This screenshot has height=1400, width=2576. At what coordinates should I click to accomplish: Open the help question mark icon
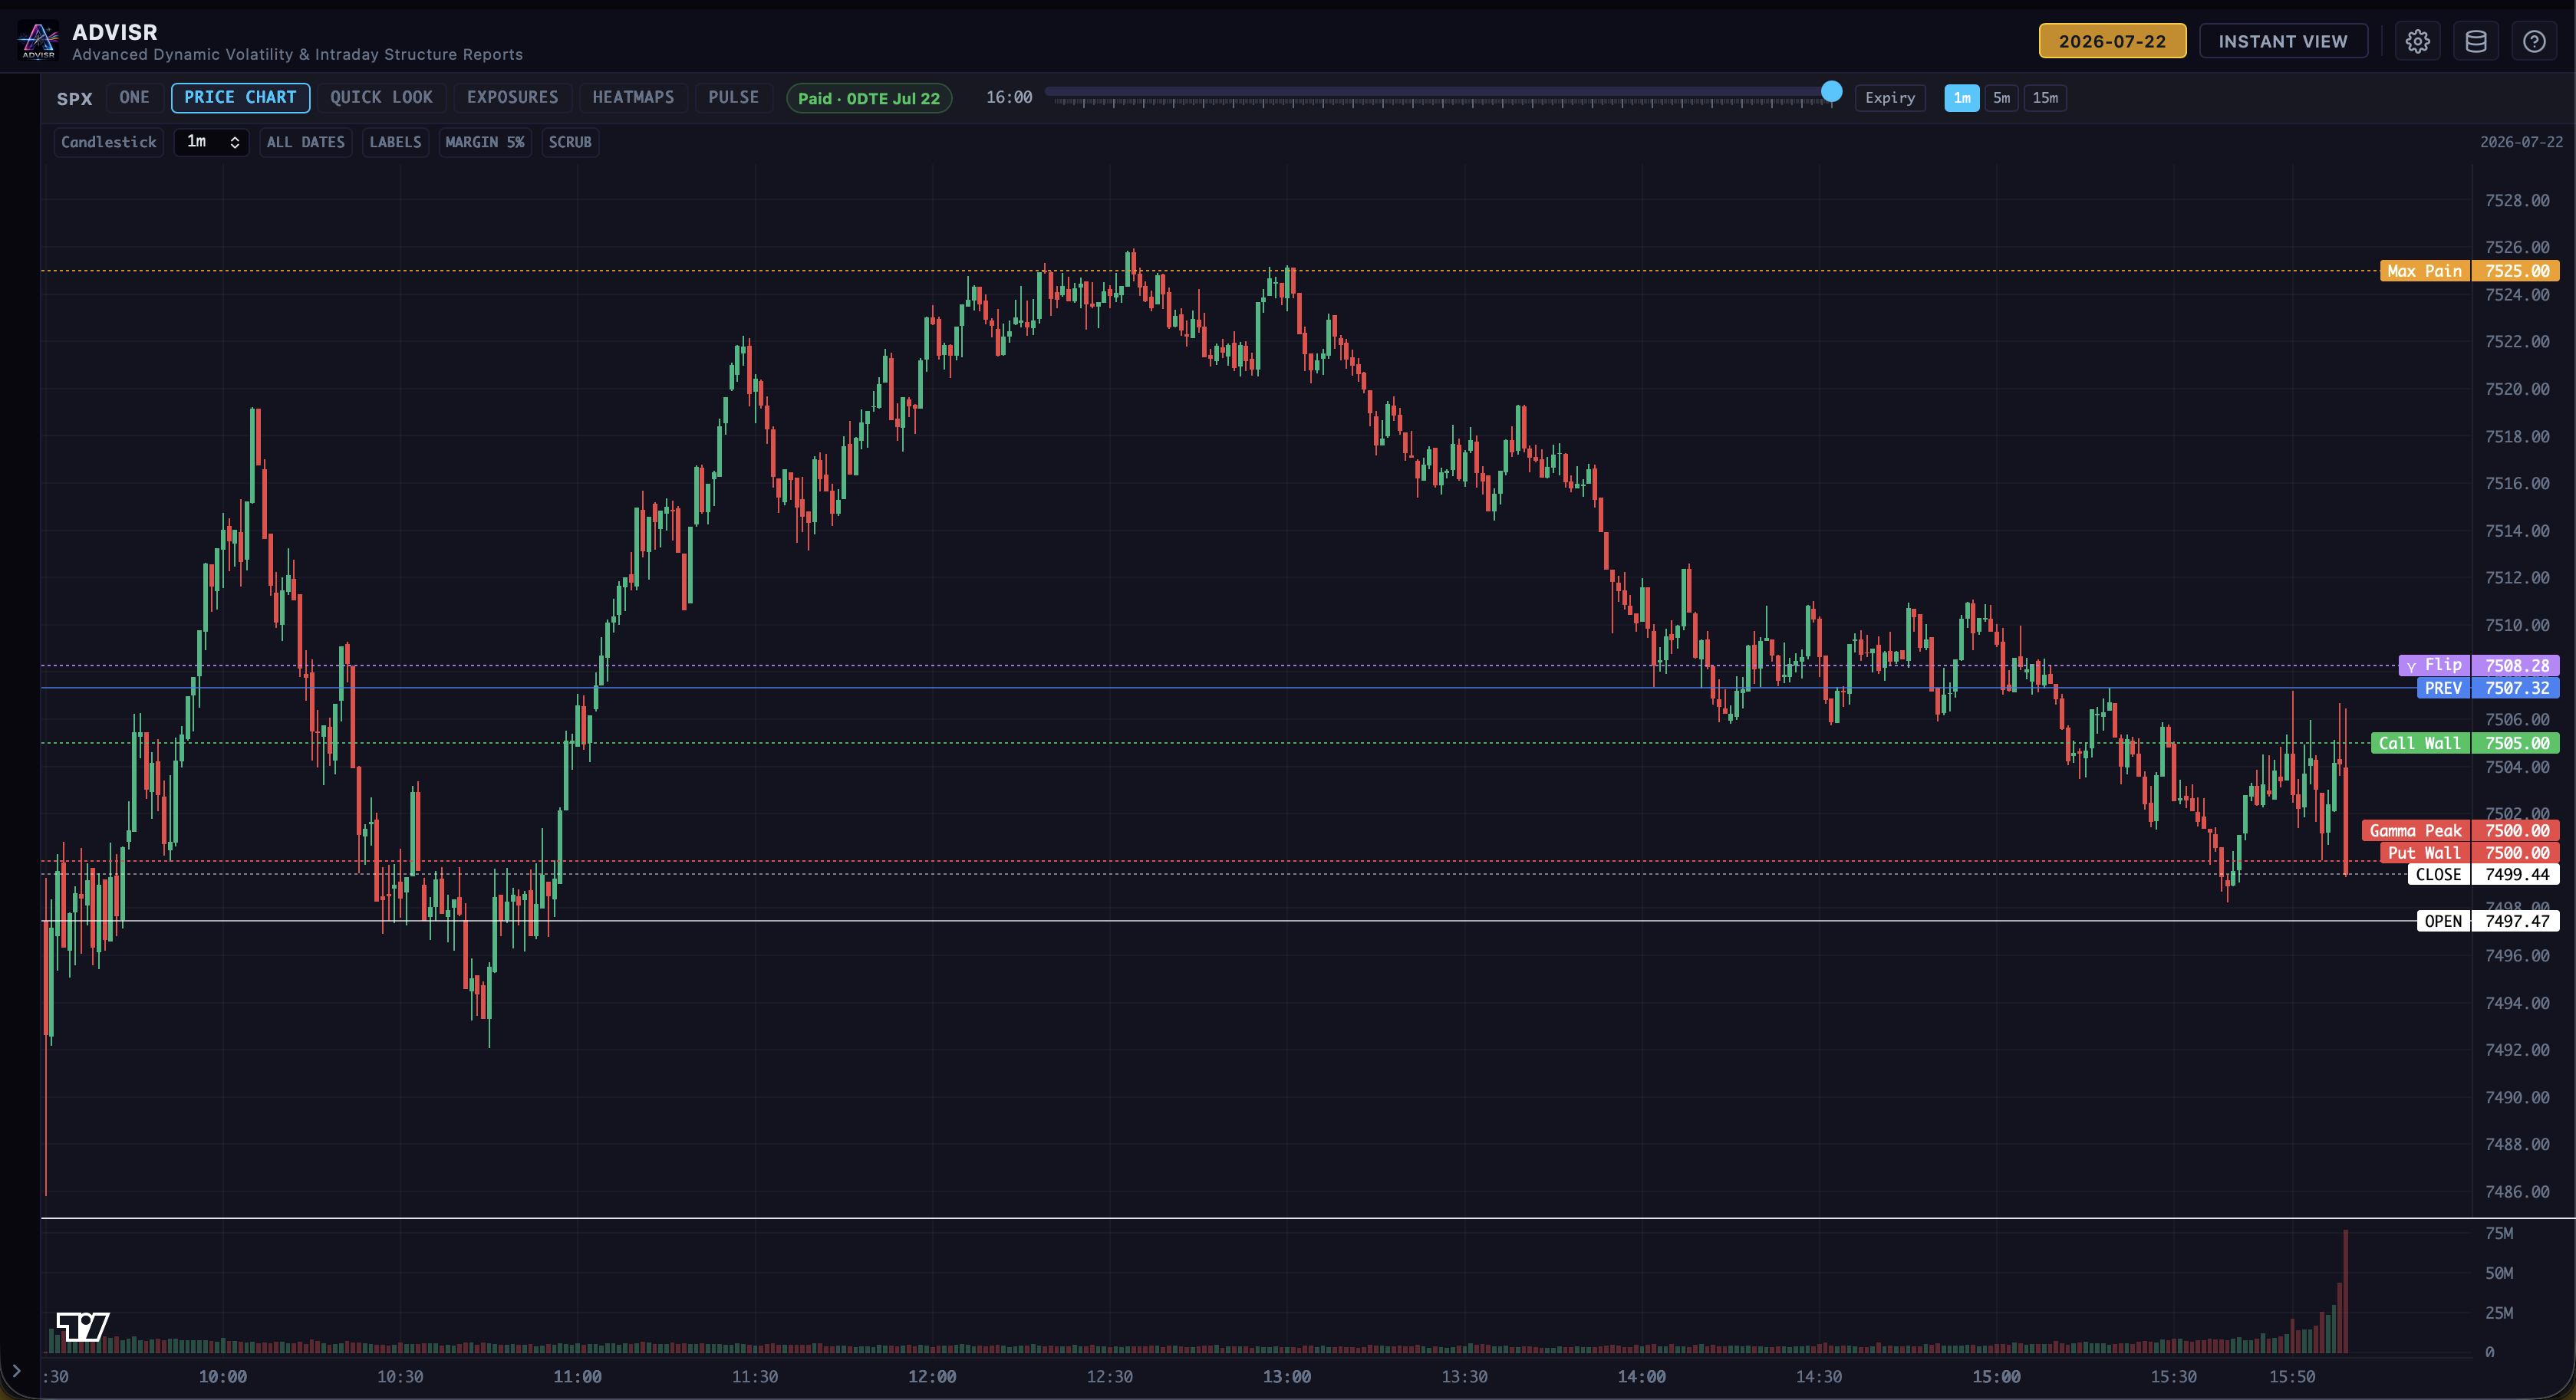click(x=2533, y=41)
